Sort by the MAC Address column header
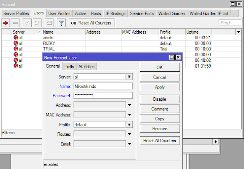This screenshot has width=244, height=169. (140, 32)
